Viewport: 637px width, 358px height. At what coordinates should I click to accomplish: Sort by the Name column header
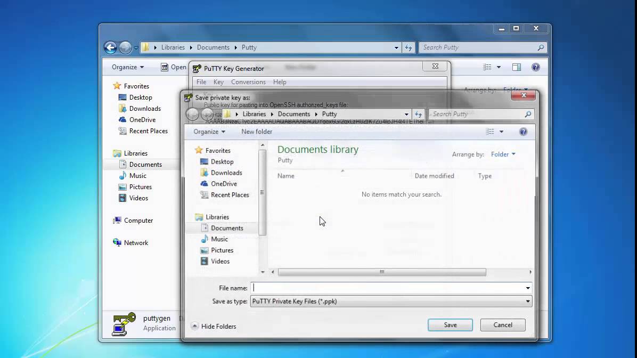[x=285, y=176]
